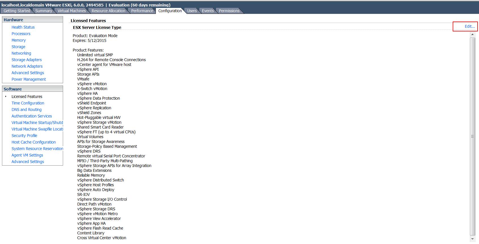
Task: Click the vertical scrollbar thumb
Action: [472, 136]
